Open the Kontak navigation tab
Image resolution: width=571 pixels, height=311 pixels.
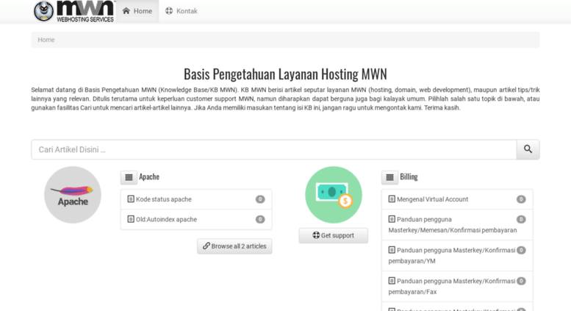point(182,11)
